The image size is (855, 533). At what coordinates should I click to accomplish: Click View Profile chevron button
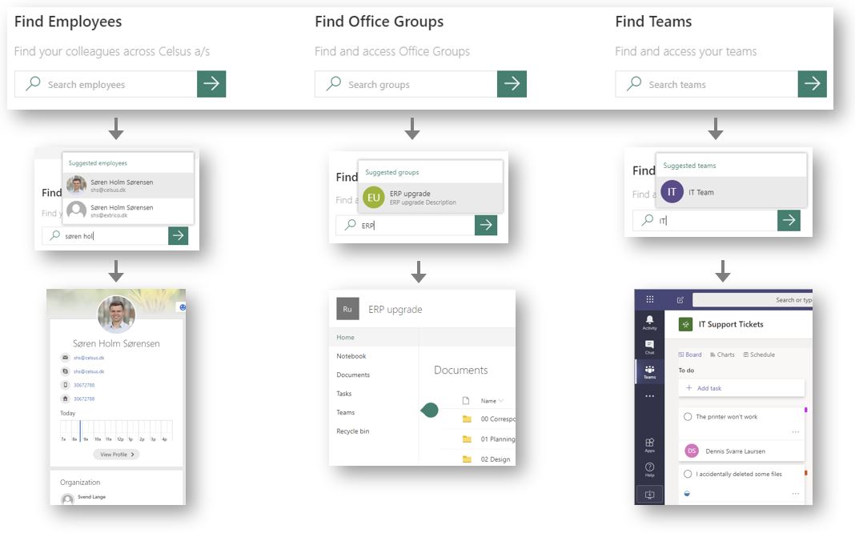coord(116,455)
